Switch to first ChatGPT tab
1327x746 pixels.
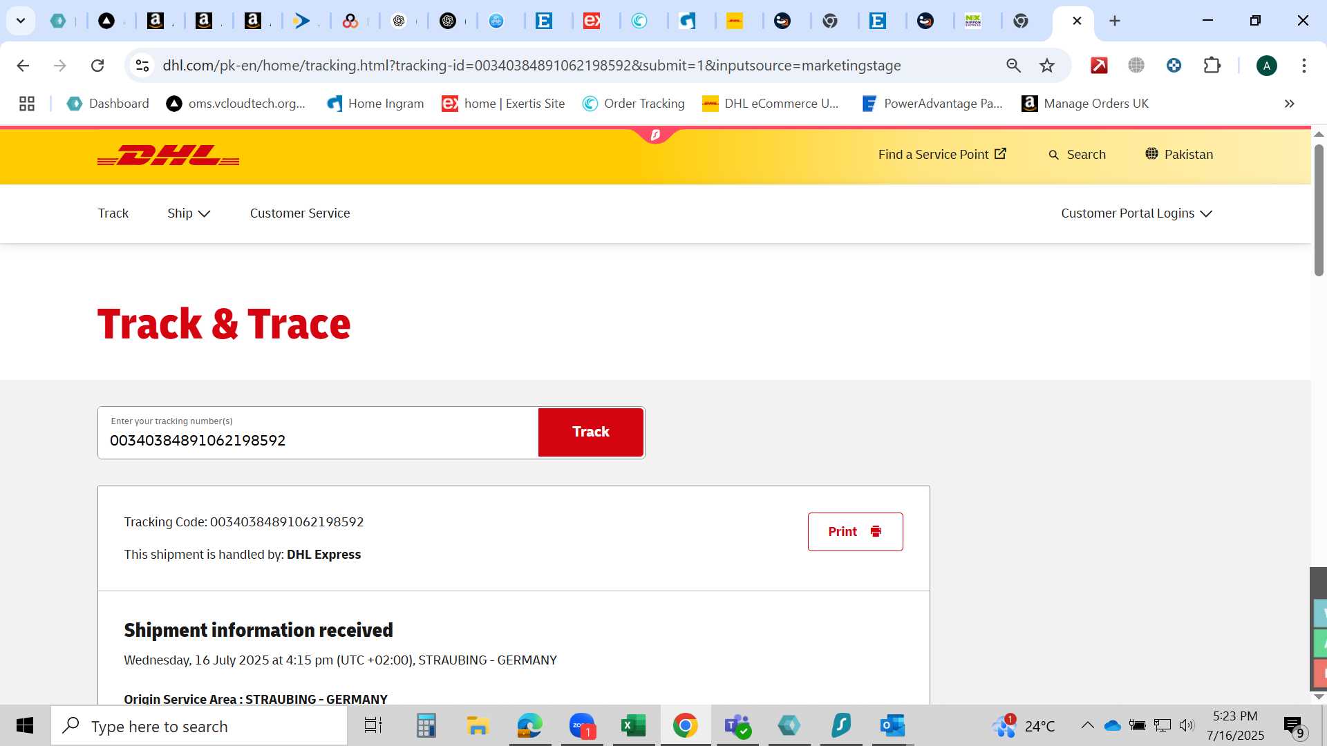click(x=399, y=21)
